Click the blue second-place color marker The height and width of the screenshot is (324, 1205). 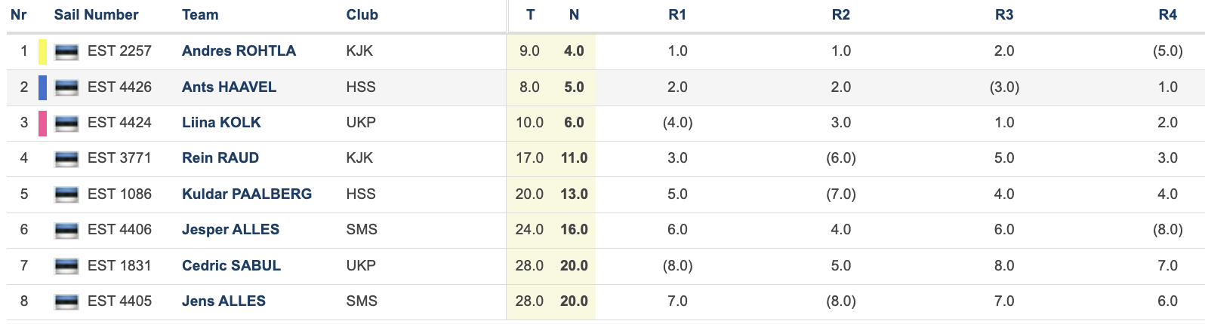(43, 87)
